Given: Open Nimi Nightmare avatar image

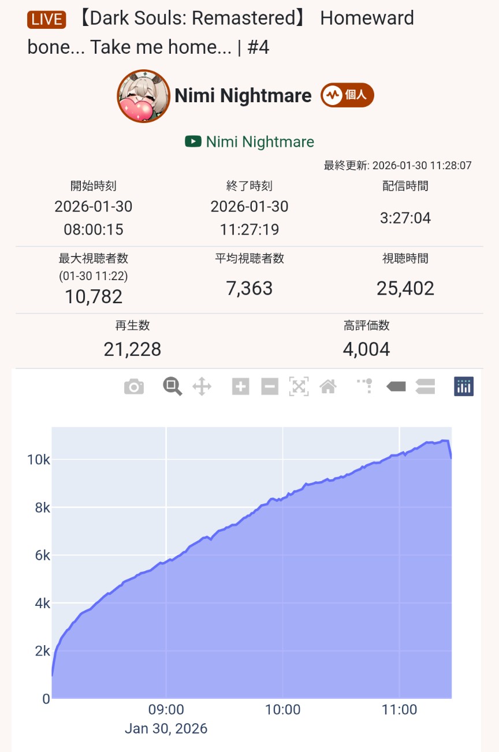Looking at the screenshot, I should (143, 96).
